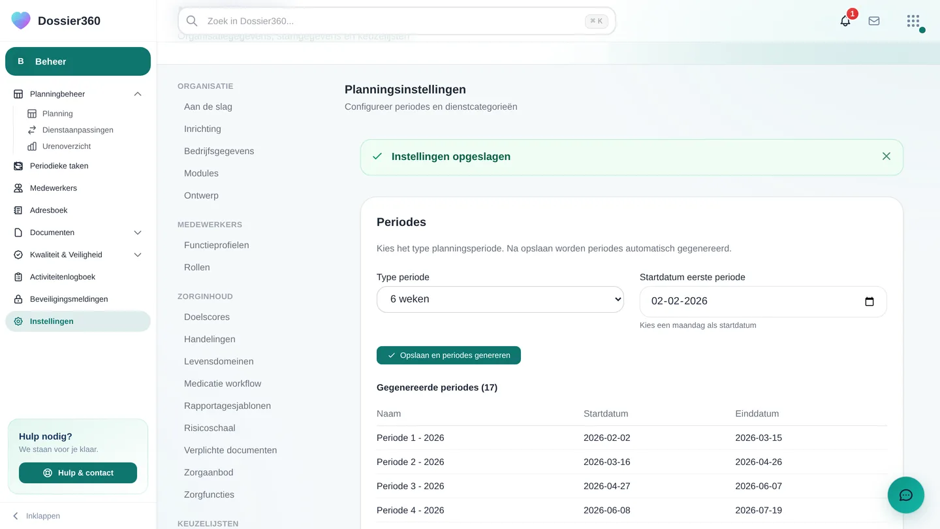This screenshot has width=940, height=529.
Task: Click the Urenoverzicht chart icon
Action: [x=32, y=146]
